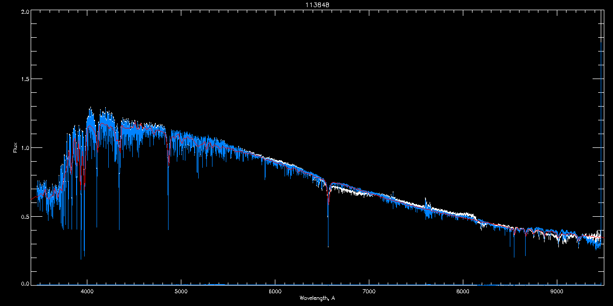Image resolution: width=613 pixels, height=306 pixels.
Task: Click the absorption line bottom near 4340
Action: [119, 228]
